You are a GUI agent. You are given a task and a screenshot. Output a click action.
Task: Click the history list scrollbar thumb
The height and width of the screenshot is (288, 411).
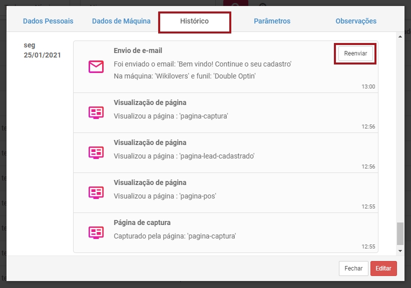pos(400,233)
